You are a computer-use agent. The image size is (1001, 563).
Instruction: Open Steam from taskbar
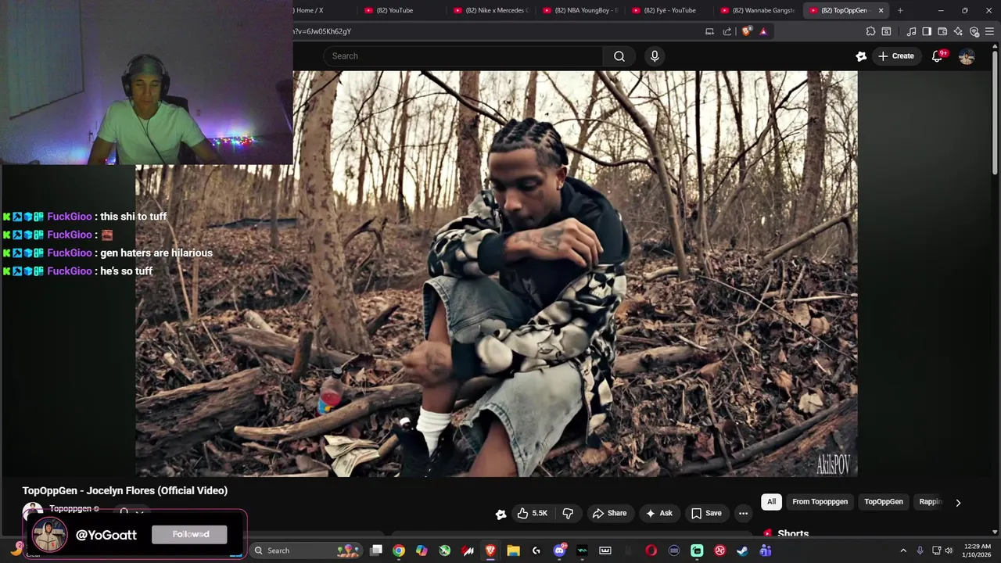pos(742,550)
